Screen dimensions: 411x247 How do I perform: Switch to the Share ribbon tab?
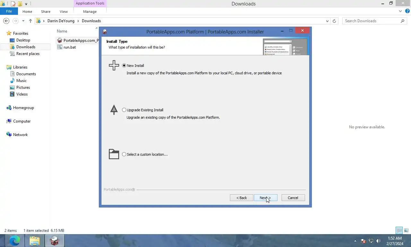pyautogui.click(x=46, y=12)
